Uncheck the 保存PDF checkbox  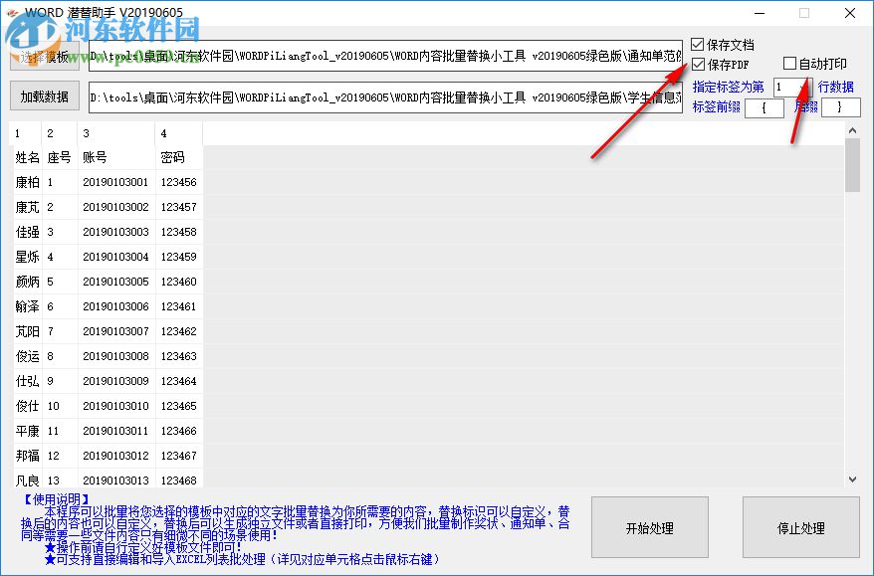[x=697, y=62]
